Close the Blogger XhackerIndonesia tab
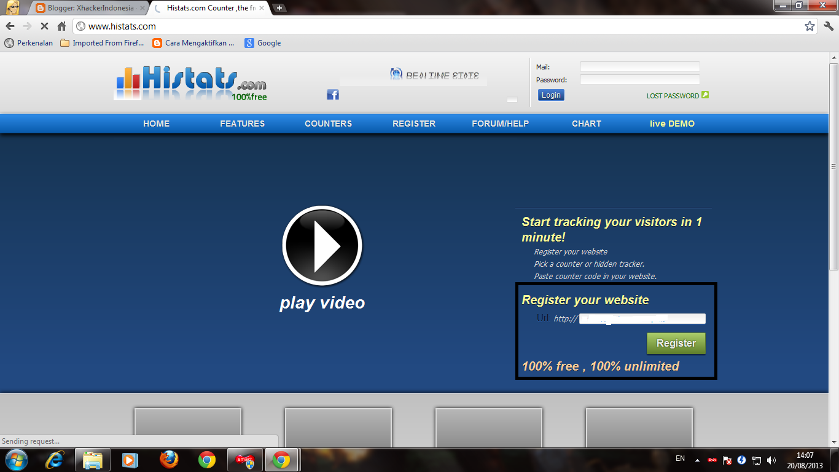 (142, 8)
